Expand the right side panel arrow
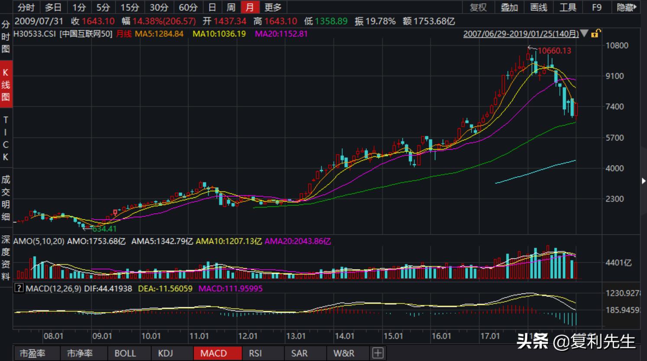Viewport: 647px width, 361px height. tap(644, 181)
